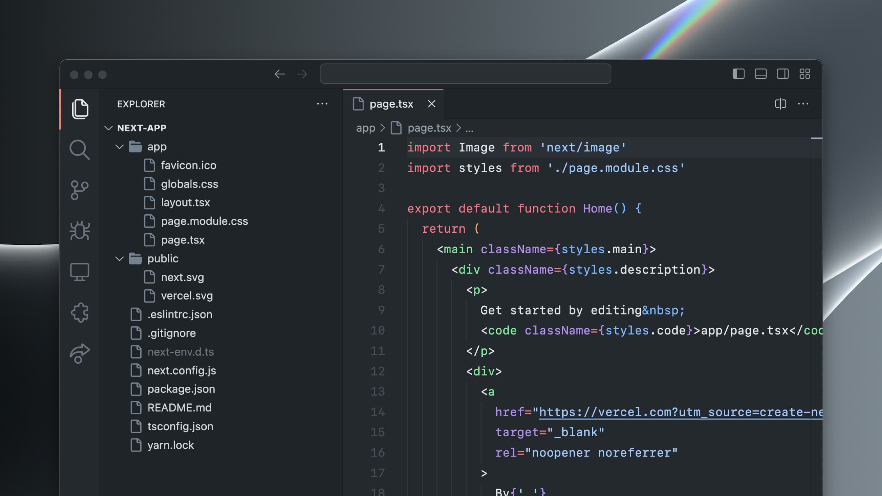Click styles.description on line 7
The height and width of the screenshot is (496, 882).
coord(635,270)
